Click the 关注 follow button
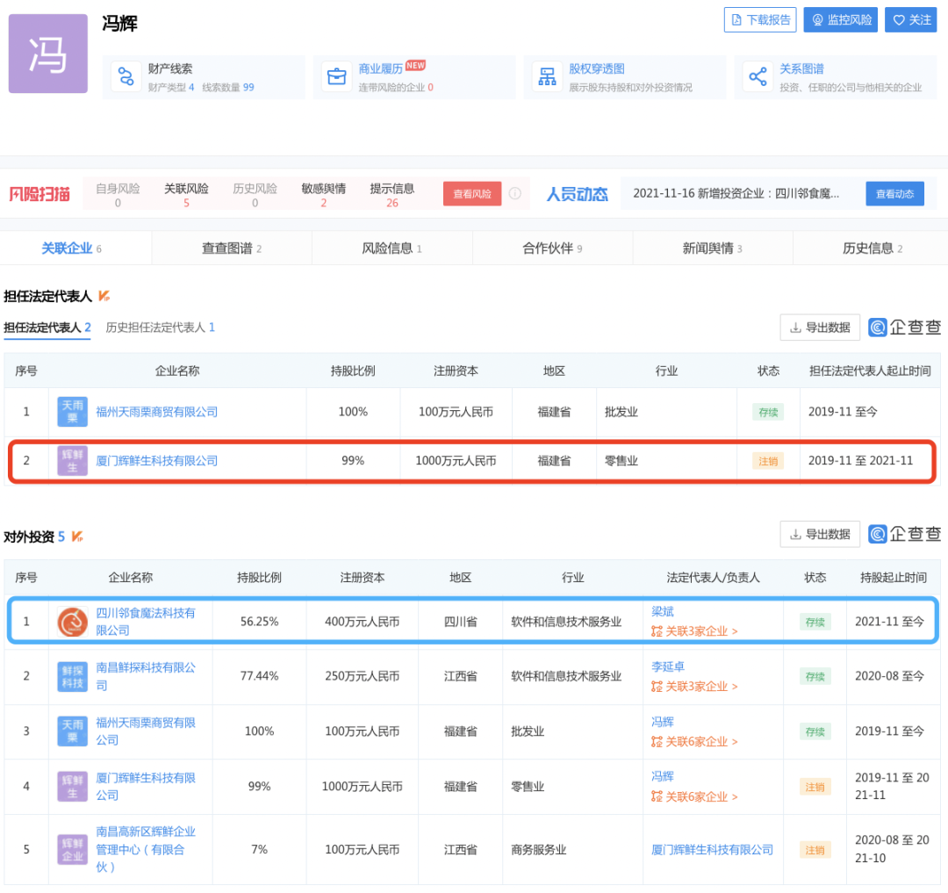 [912, 19]
